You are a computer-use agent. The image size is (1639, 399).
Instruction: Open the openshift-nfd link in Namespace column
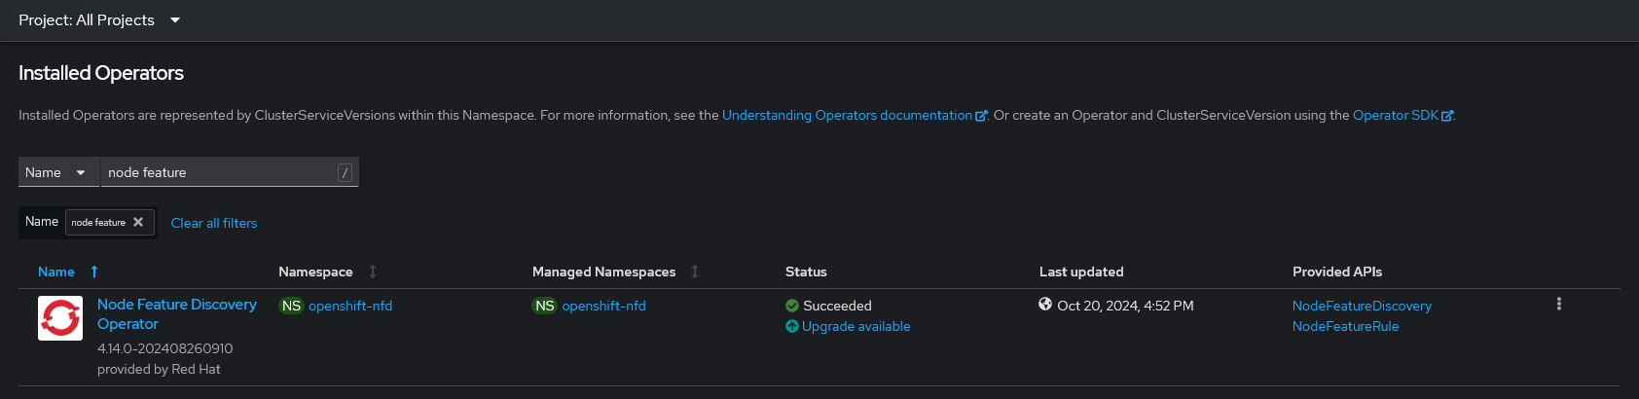tap(350, 306)
